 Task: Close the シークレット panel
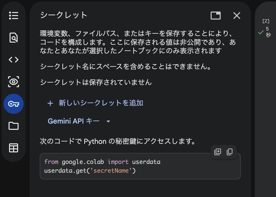point(237,16)
